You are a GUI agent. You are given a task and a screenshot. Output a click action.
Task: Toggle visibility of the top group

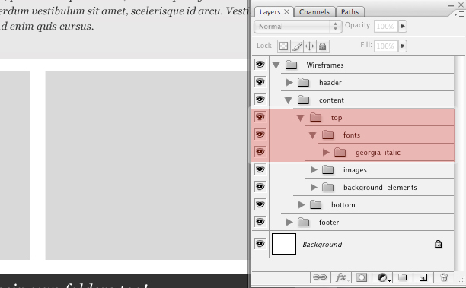click(260, 117)
